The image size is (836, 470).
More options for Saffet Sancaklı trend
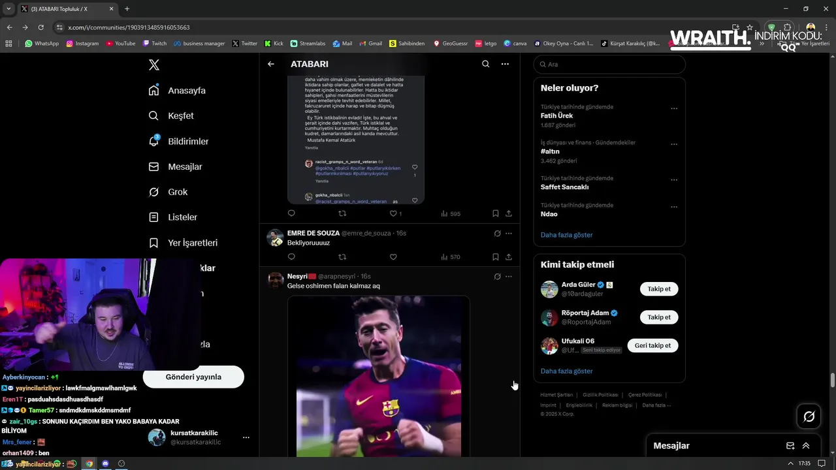pyautogui.click(x=674, y=180)
